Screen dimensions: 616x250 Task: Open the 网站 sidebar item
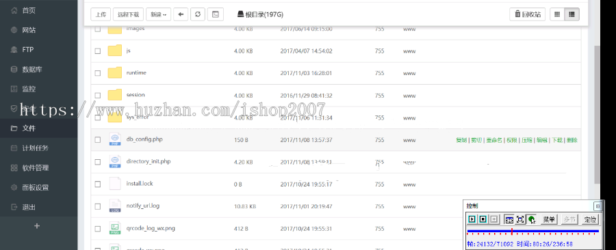pyautogui.click(x=38, y=30)
